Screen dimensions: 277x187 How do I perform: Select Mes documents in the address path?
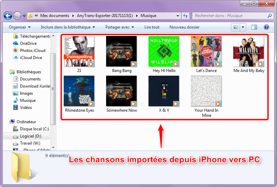click(x=55, y=16)
